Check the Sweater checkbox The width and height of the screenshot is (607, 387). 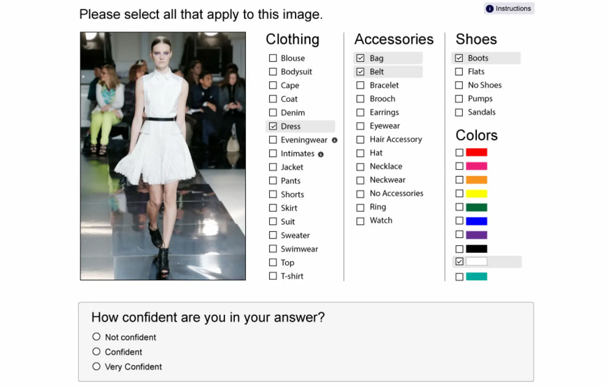(273, 235)
